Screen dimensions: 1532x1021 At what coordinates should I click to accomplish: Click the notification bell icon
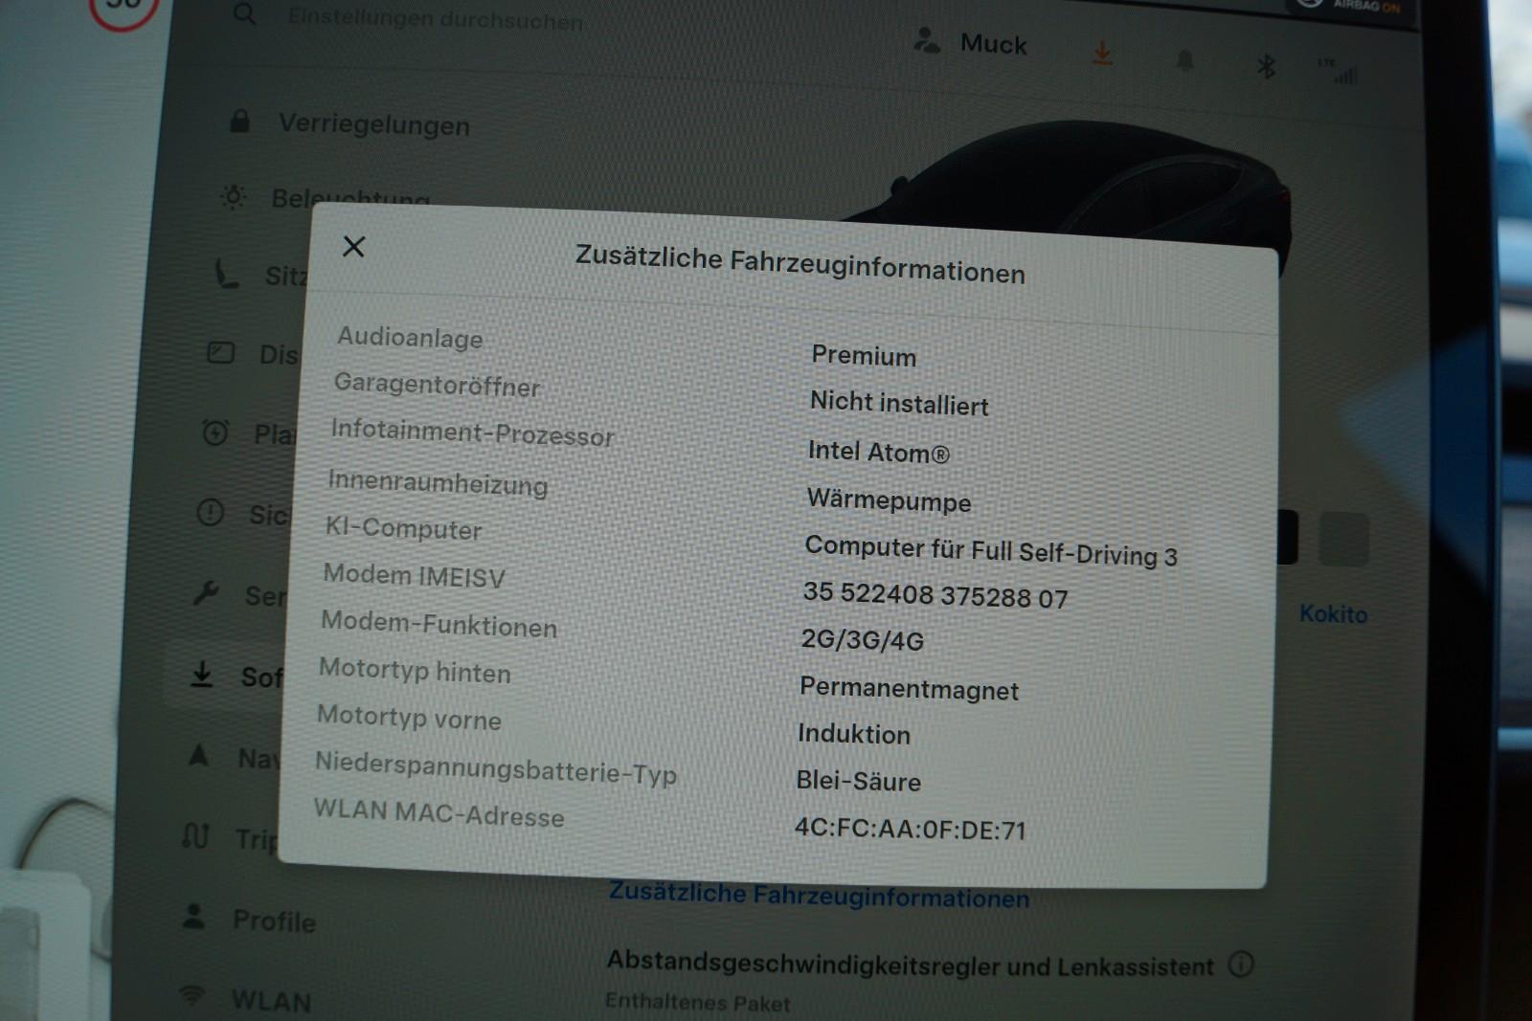(x=1184, y=61)
